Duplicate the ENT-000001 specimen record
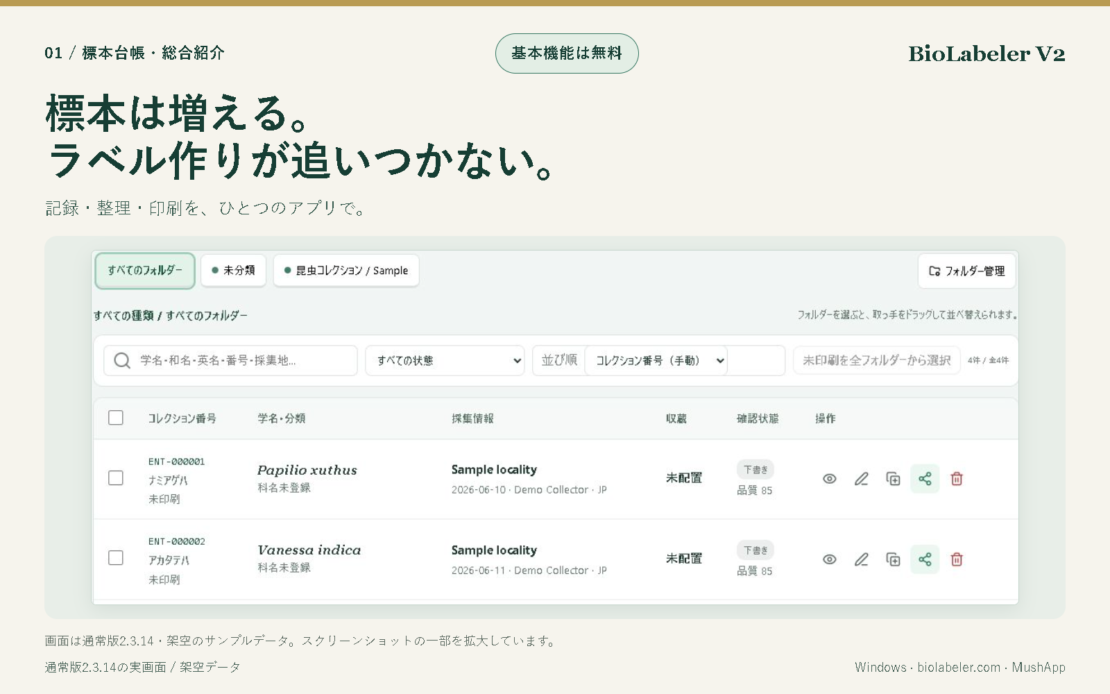1110x694 pixels. click(893, 479)
